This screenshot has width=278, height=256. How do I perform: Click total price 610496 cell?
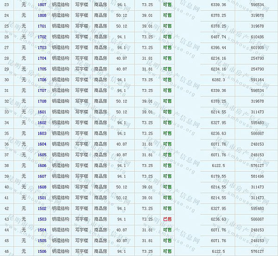(x=257, y=37)
